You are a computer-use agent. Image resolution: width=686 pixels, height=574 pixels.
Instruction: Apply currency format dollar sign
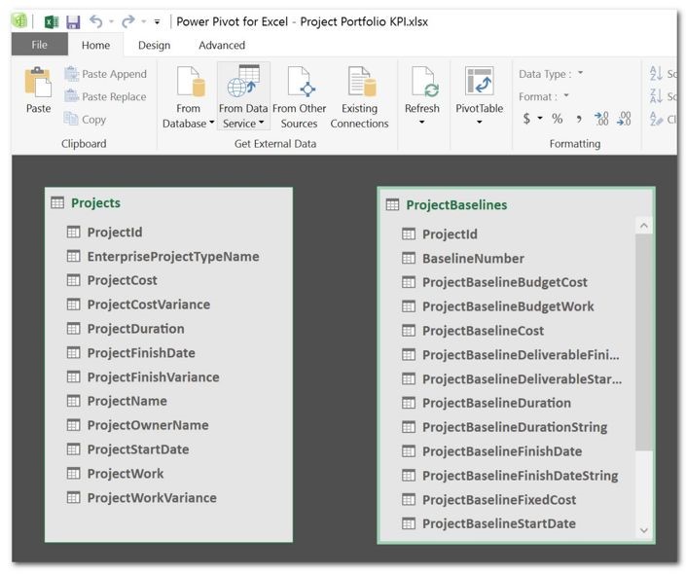(x=526, y=118)
